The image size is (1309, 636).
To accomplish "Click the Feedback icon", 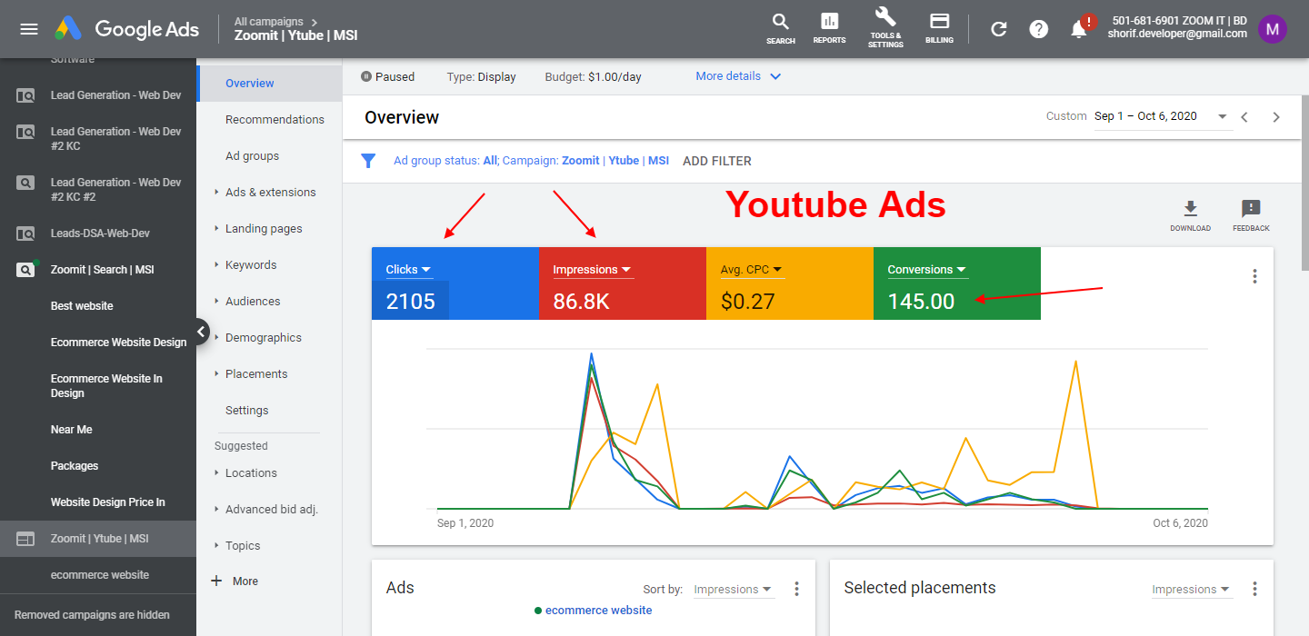I will pyautogui.click(x=1251, y=216).
